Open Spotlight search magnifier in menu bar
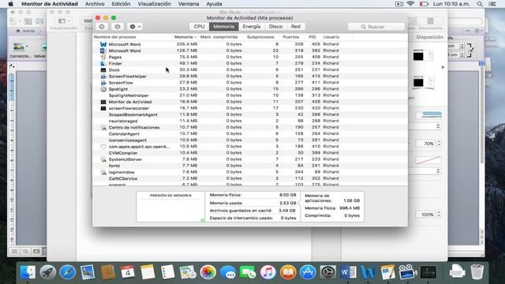The width and height of the screenshot is (505, 284). point(480,4)
